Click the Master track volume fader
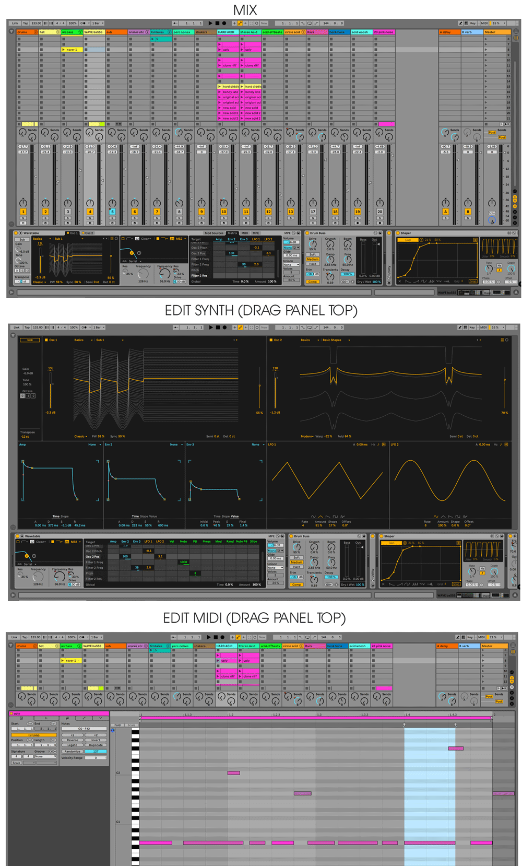The height and width of the screenshot is (866, 522). coord(504,153)
